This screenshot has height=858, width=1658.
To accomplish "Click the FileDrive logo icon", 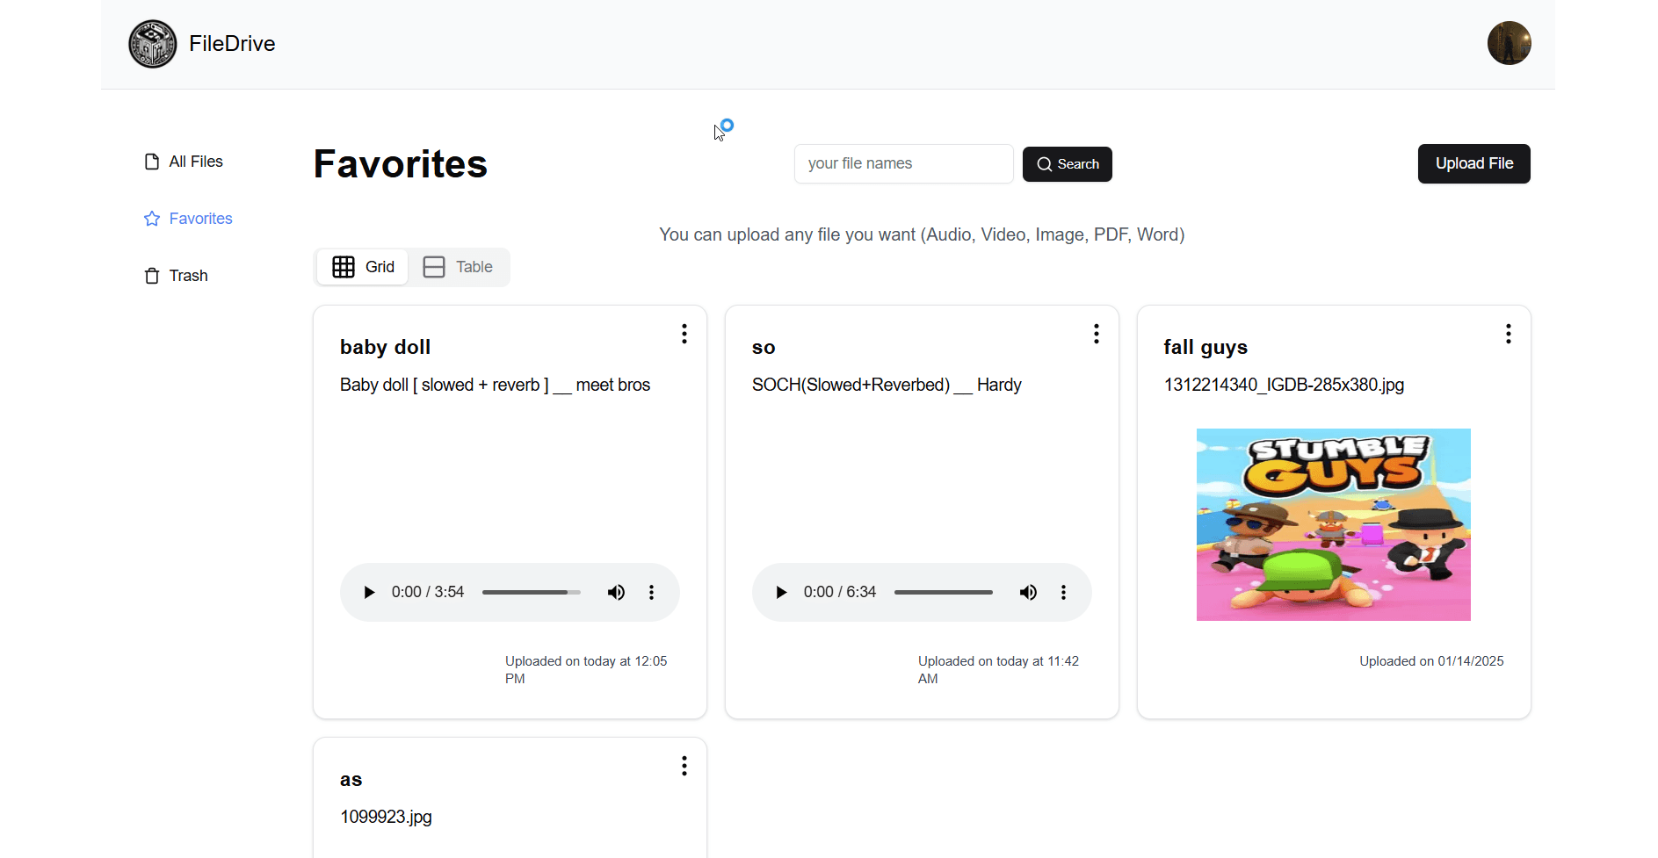I will [x=153, y=44].
